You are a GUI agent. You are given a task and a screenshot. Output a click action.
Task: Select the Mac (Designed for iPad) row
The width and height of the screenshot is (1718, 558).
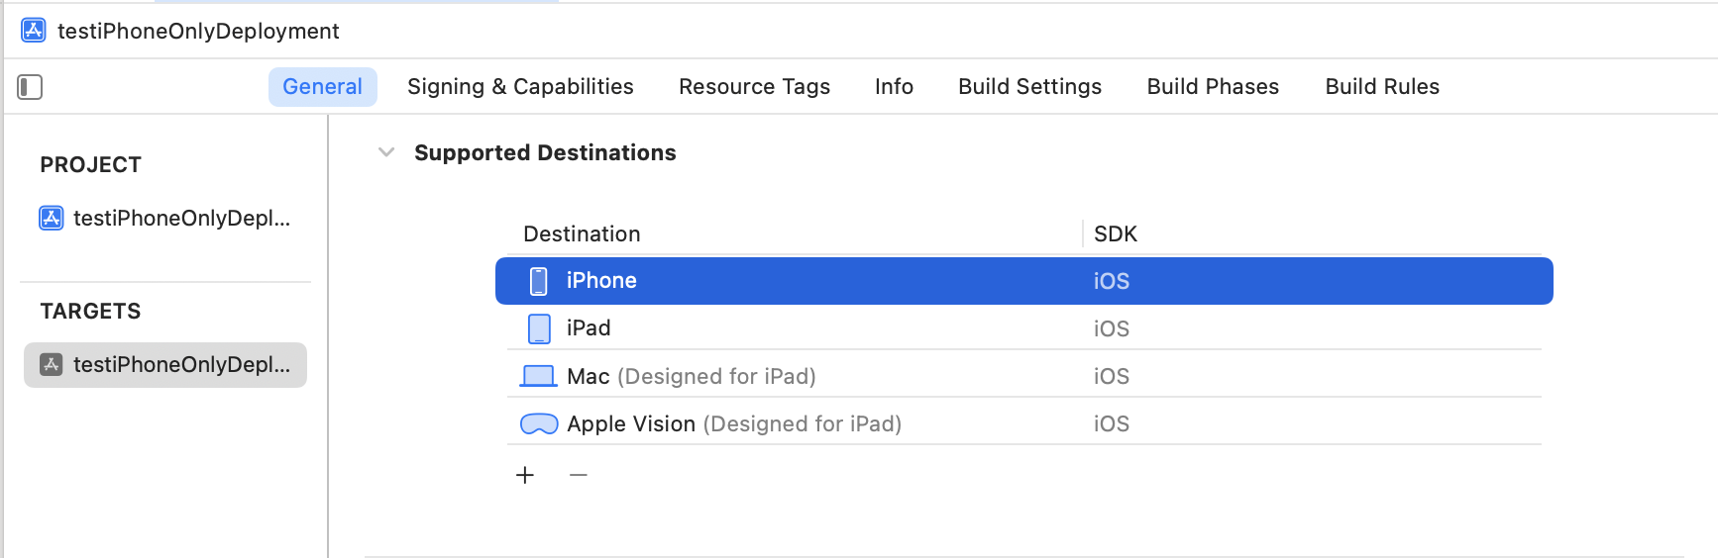(1024, 376)
